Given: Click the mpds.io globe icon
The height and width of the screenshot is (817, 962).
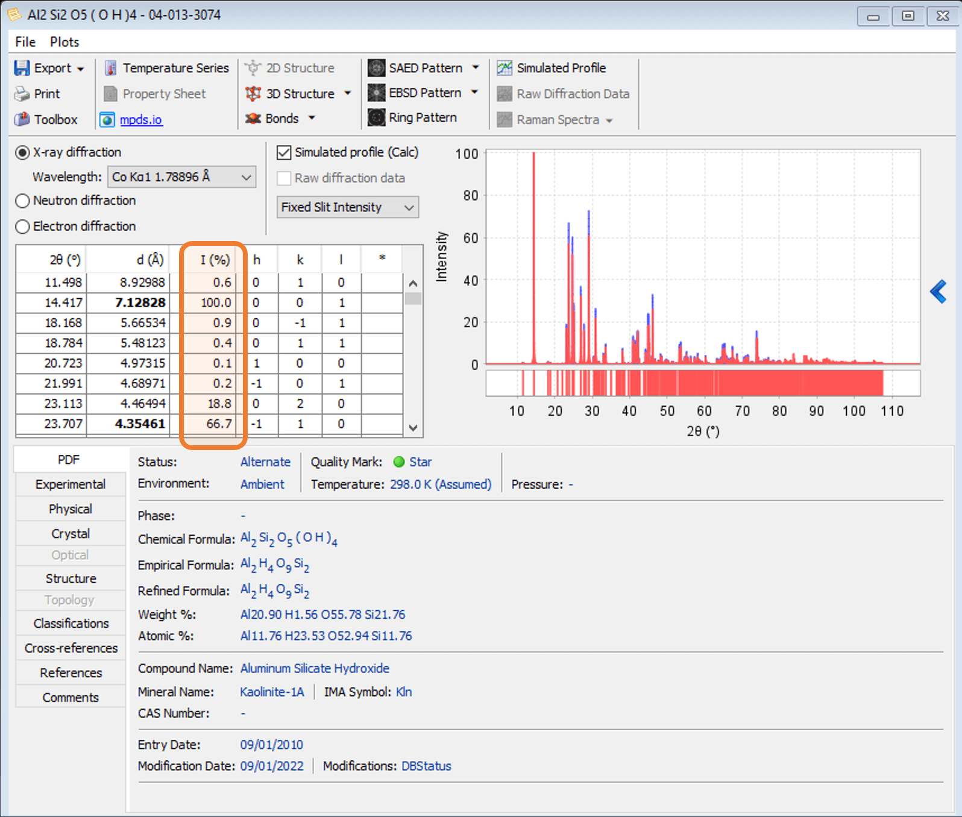Looking at the screenshot, I should [x=107, y=120].
